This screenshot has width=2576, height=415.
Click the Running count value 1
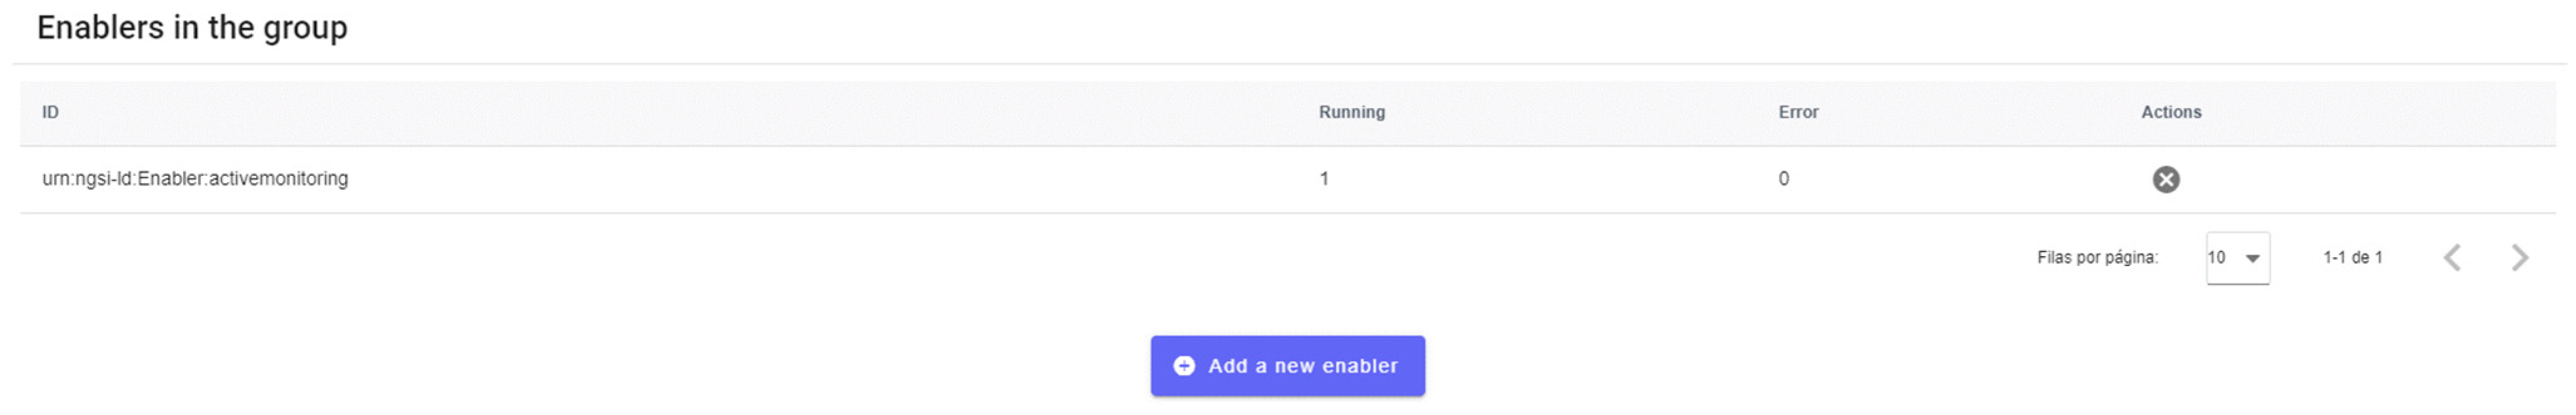(1324, 178)
